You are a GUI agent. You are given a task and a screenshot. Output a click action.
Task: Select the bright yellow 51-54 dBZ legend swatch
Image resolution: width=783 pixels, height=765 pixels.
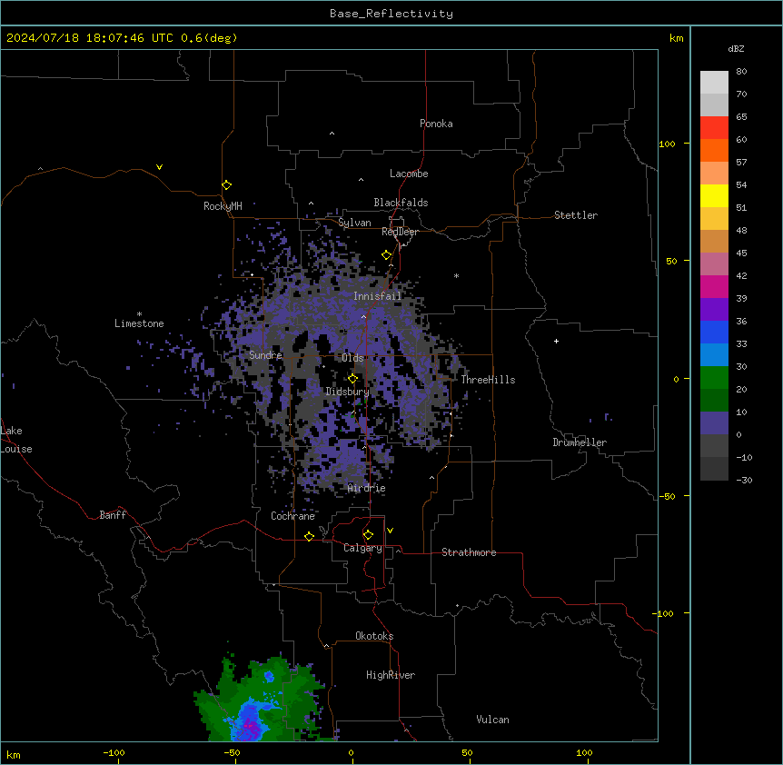coord(714,196)
